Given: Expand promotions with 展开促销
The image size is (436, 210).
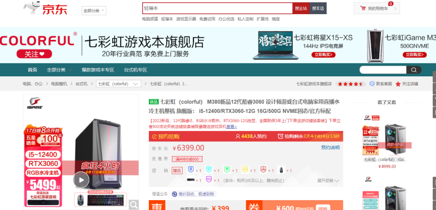Looking at the screenshot, I should tap(328, 181).
